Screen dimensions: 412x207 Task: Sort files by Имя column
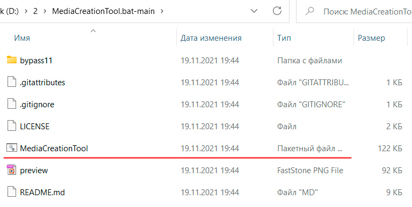click(x=22, y=38)
